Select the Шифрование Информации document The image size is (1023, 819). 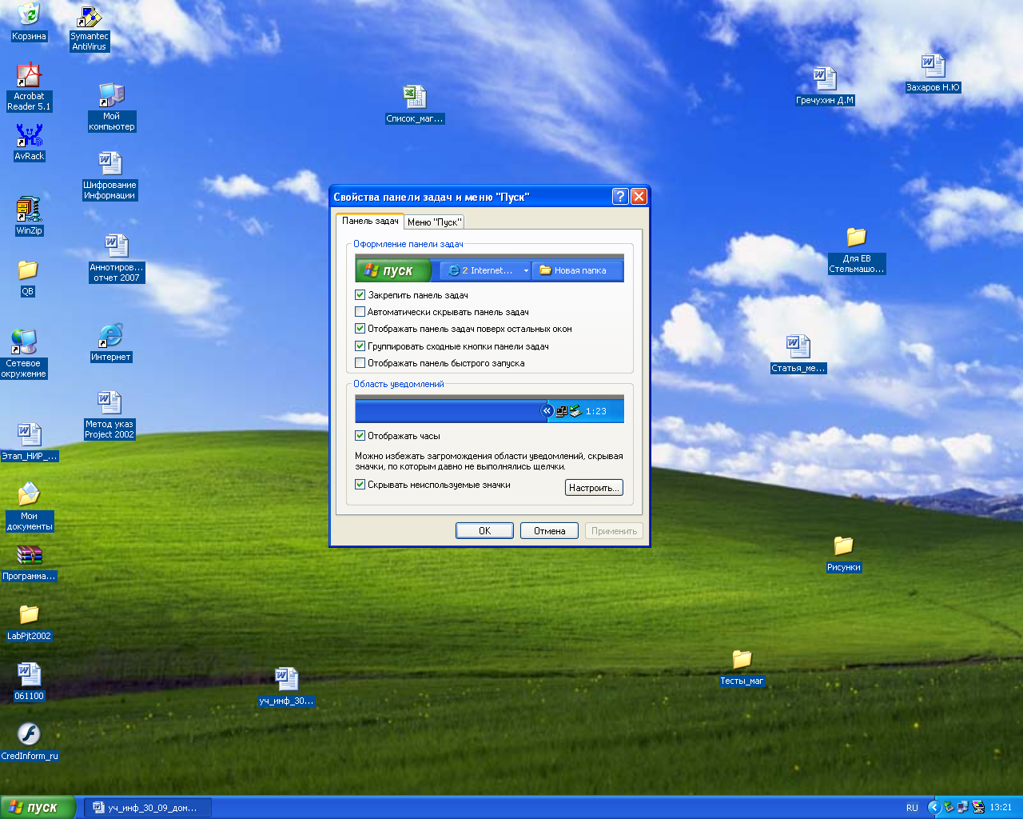(x=110, y=176)
